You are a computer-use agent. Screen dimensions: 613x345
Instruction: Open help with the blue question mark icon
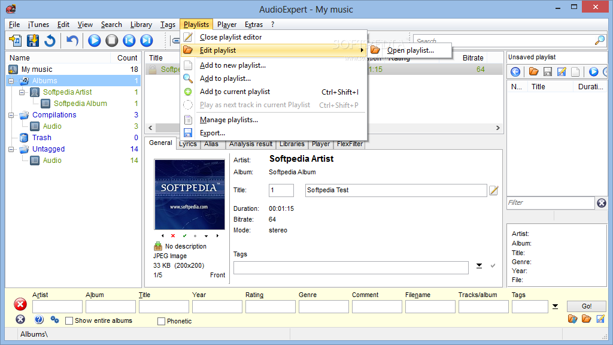(39, 320)
